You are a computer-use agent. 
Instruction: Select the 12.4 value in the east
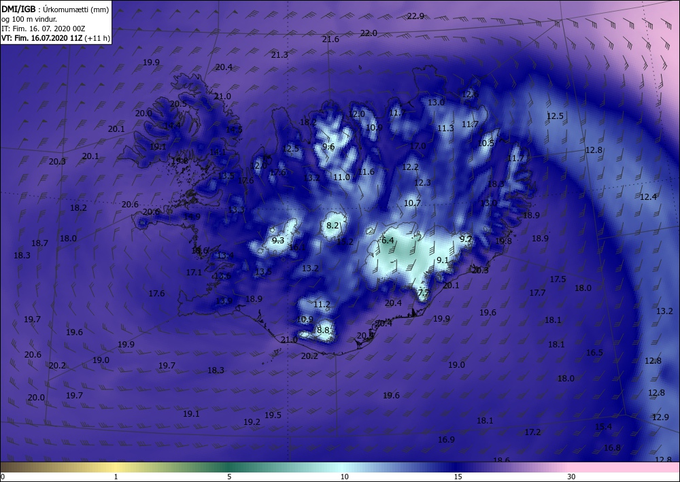coord(648,196)
